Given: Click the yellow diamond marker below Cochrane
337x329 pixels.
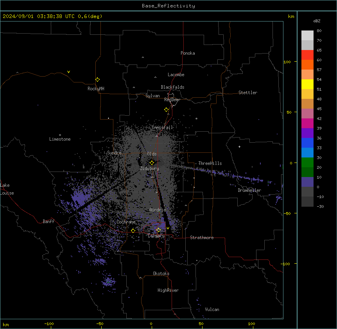Looking at the screenshot, I should pos(133,231).
